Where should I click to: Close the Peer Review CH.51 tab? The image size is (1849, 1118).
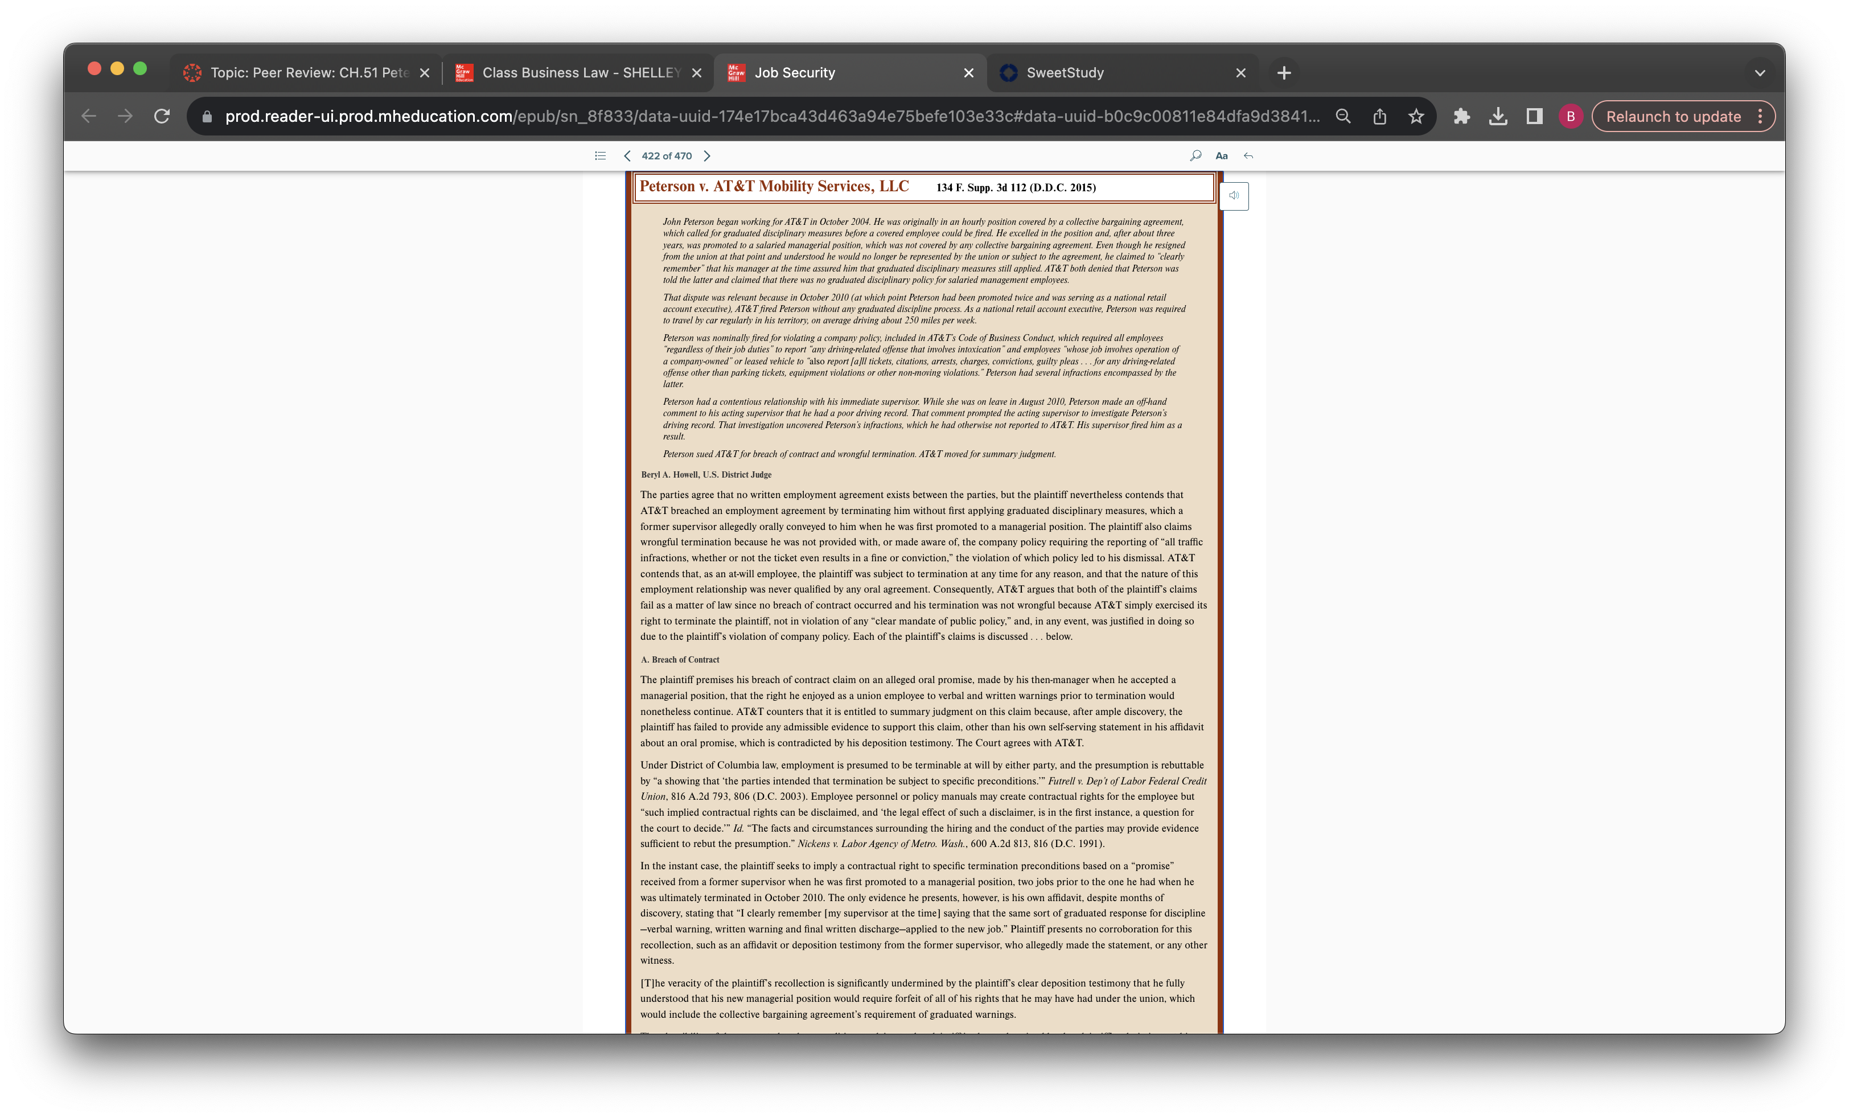425,73
